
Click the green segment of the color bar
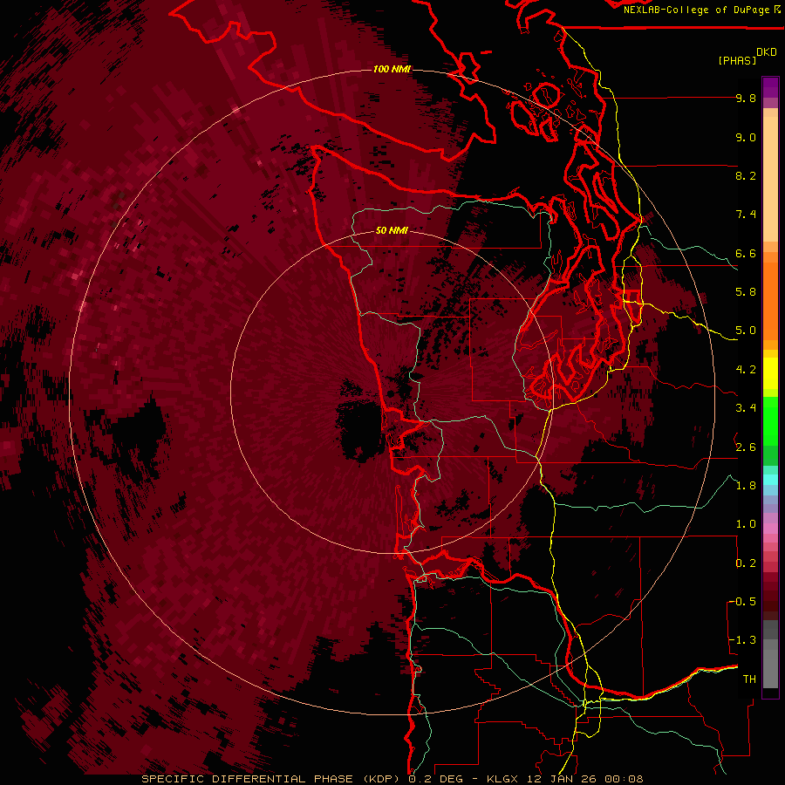[770, 421]
